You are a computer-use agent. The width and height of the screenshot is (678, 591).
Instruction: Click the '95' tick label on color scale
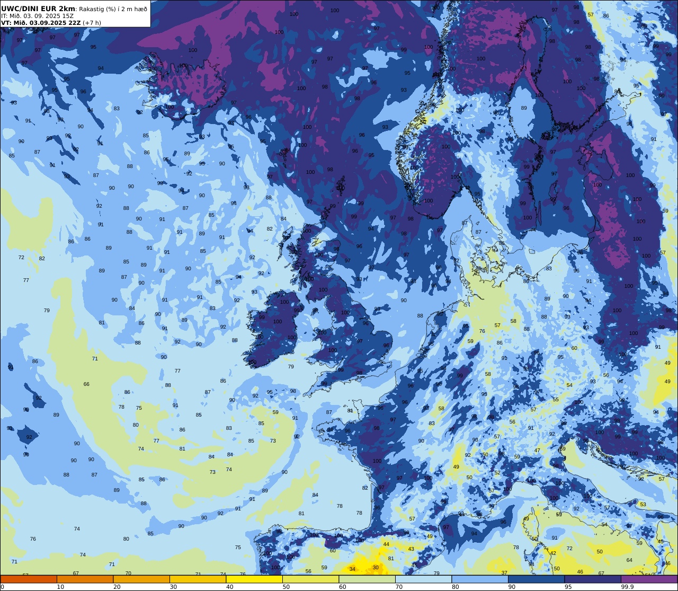pyautogui.click(x=568, y=587)
